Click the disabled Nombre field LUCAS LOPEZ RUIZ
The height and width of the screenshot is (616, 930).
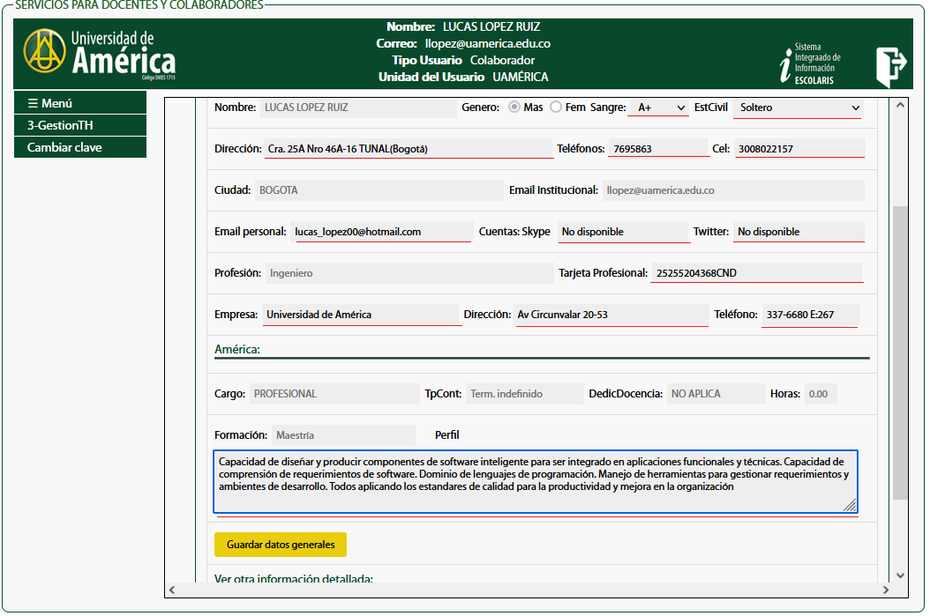point(358,108)
